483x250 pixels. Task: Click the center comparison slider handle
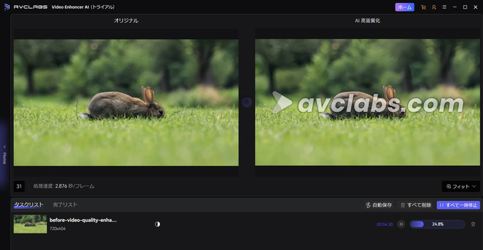tap(247, 102)
